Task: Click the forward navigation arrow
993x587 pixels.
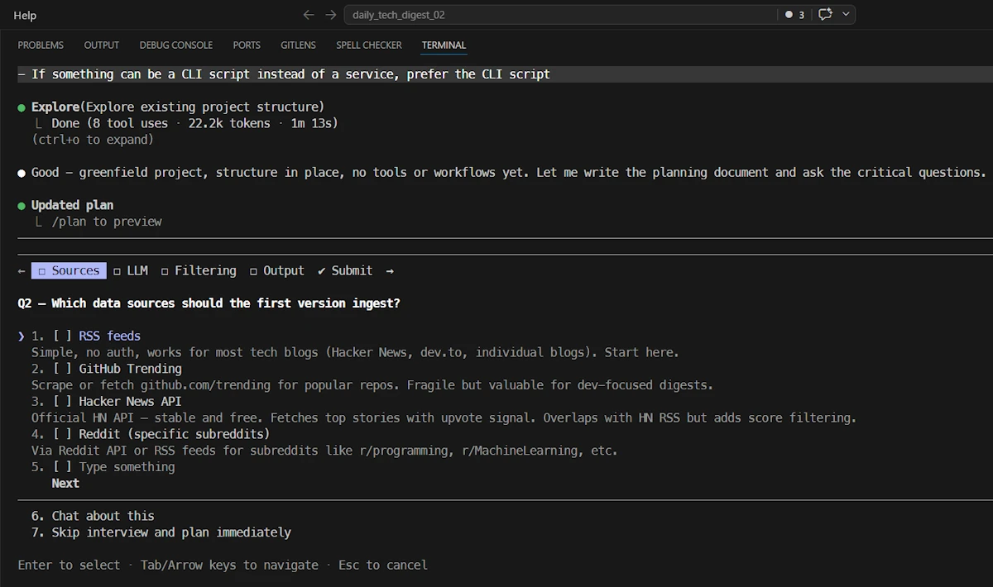Action: point(329,14)
